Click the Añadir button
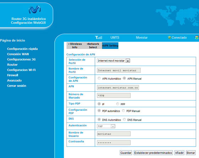Viewport: 199px width, 158px height. pyautogui.click(x=179, y=153)
